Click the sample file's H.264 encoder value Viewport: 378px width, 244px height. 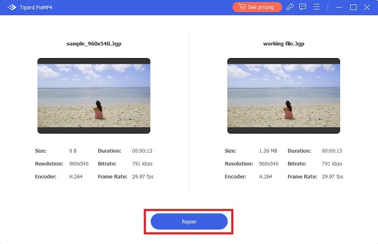76,177
